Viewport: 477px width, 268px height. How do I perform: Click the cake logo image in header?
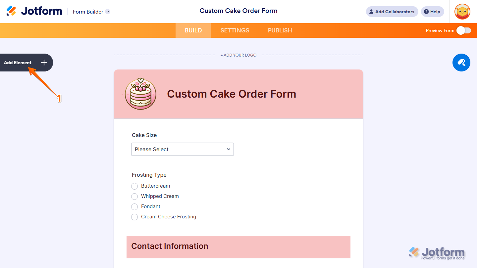[140, 94]
